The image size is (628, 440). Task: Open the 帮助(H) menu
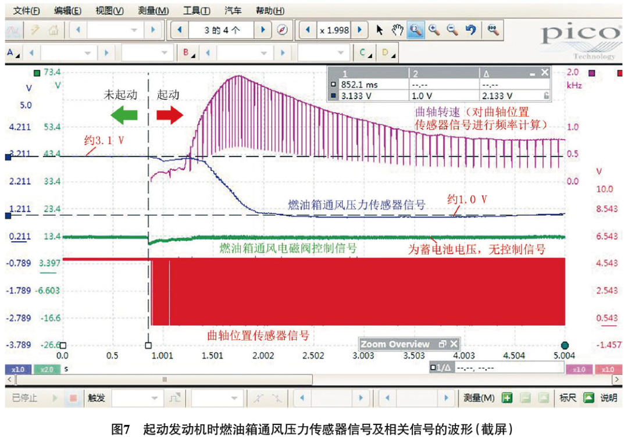coord(270,11)
